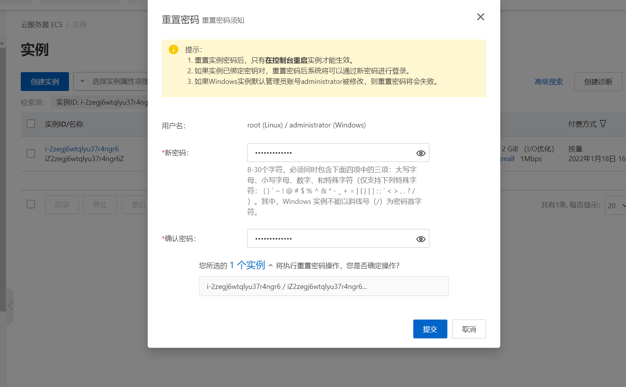This screenshot has width=626, height=387.
Task: Click the 1 个实例 link
Action: click(x=247, y=265)
